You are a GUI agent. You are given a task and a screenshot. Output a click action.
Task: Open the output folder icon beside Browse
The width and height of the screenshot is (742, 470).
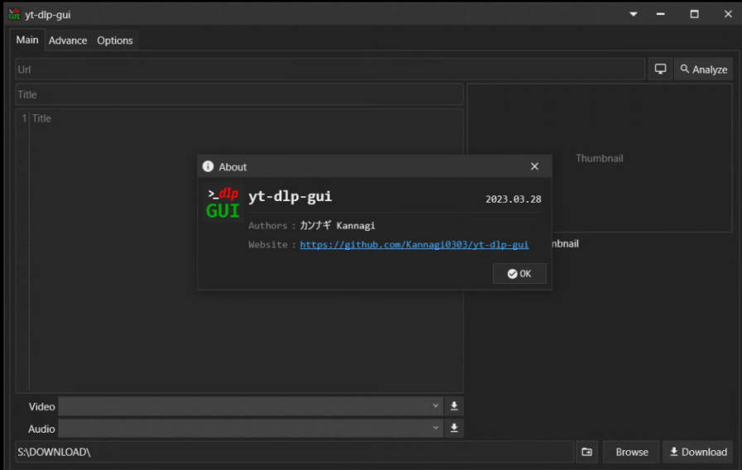(587, 452)
